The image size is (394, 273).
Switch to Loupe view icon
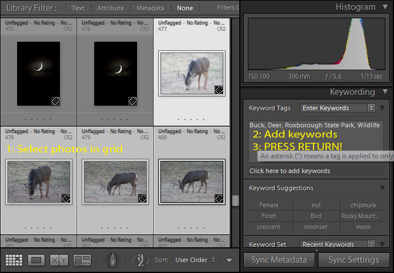[x=36, y=260]
